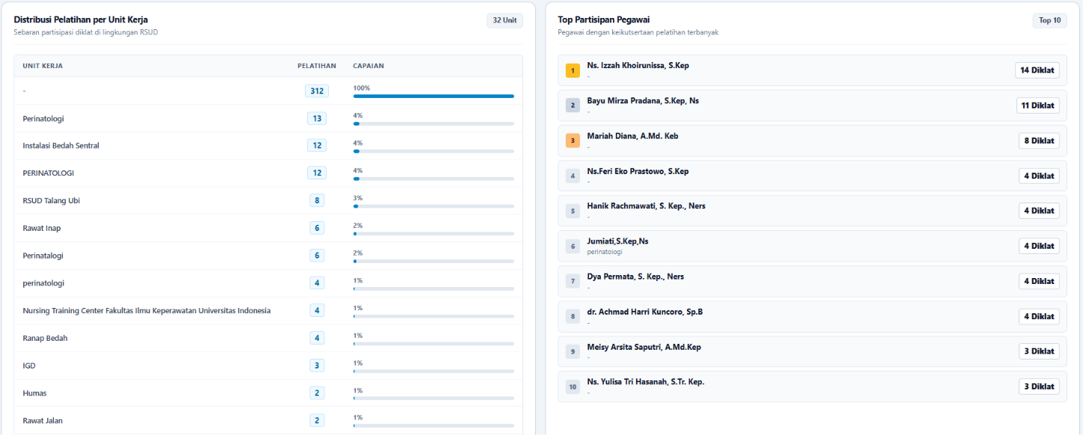Click the Diklat badge for Meisy Arsita Saputri
1083x435 pixels.
pyautogui.click(x=1039, y=351)
